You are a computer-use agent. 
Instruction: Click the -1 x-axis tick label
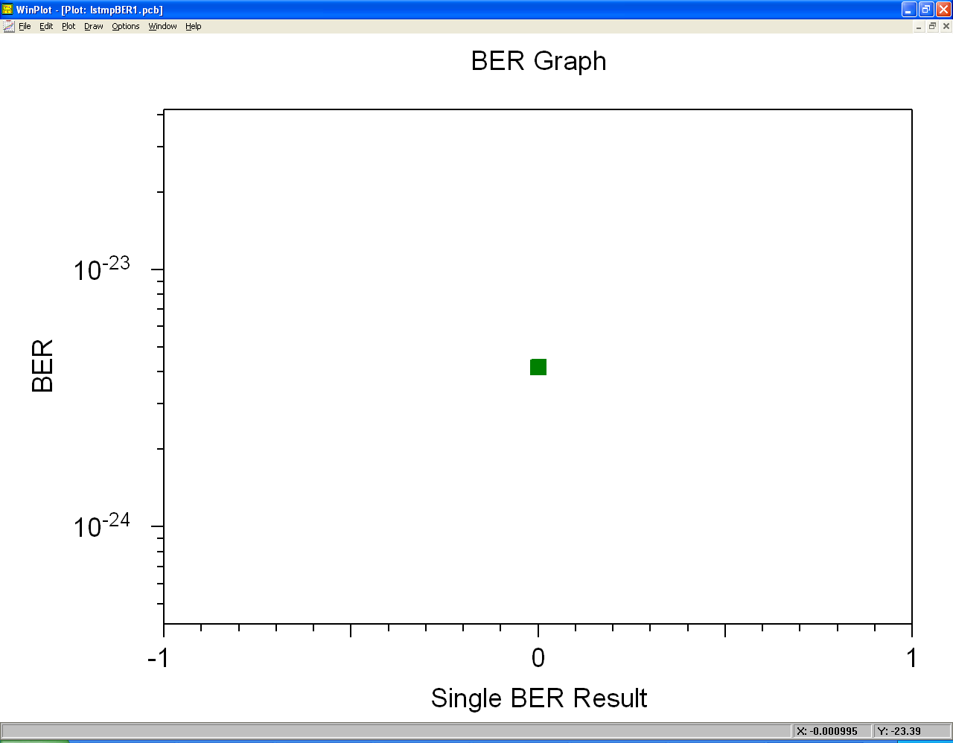pos(158,658)
